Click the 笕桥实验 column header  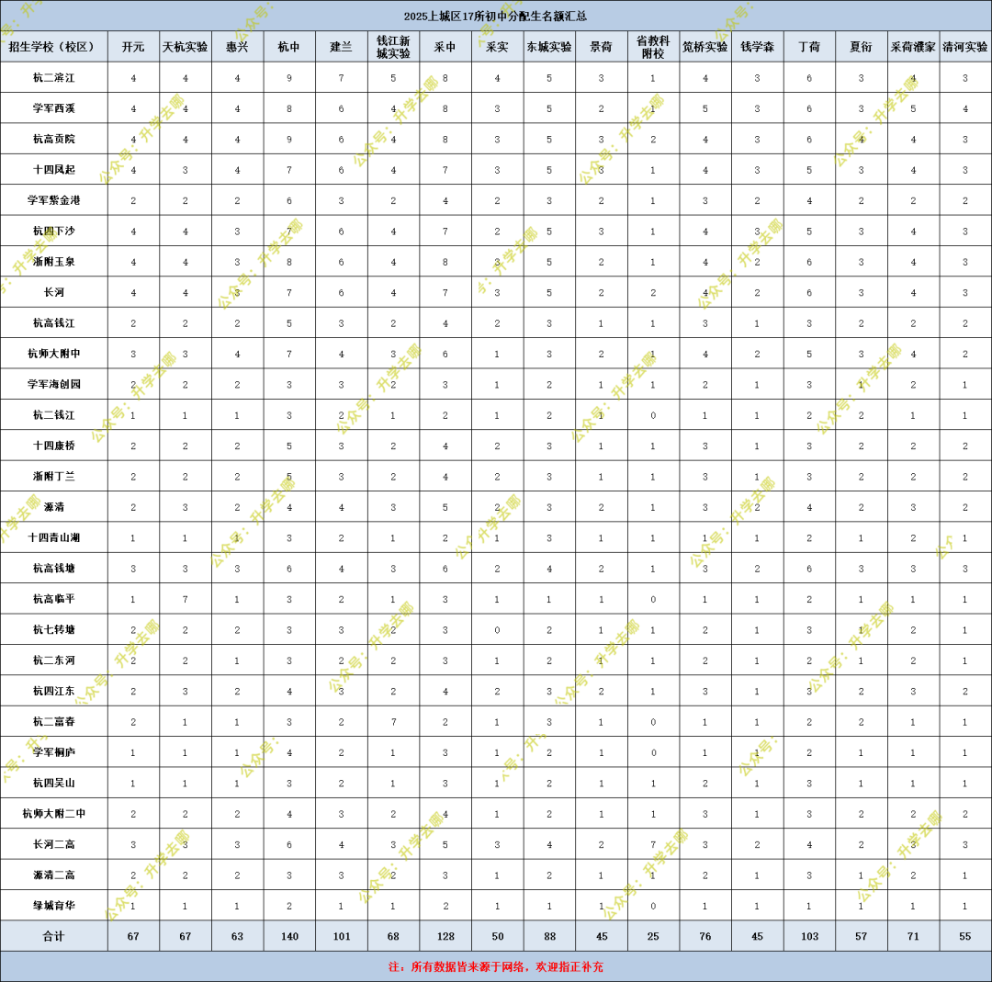click(705, 47)
